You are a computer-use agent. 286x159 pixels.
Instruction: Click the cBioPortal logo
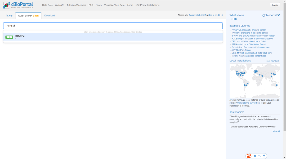click(18, 5)
